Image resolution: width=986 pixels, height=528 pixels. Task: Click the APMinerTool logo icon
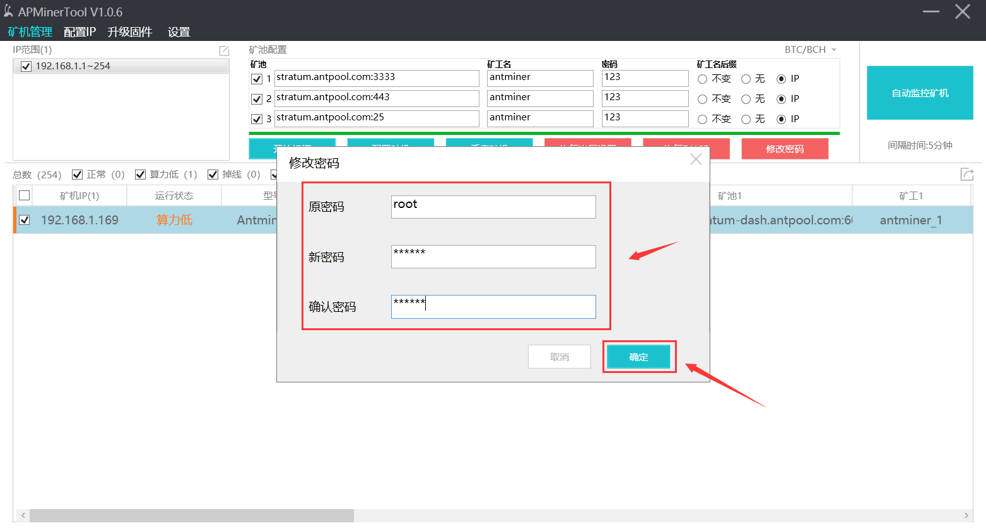click(8, 11)
